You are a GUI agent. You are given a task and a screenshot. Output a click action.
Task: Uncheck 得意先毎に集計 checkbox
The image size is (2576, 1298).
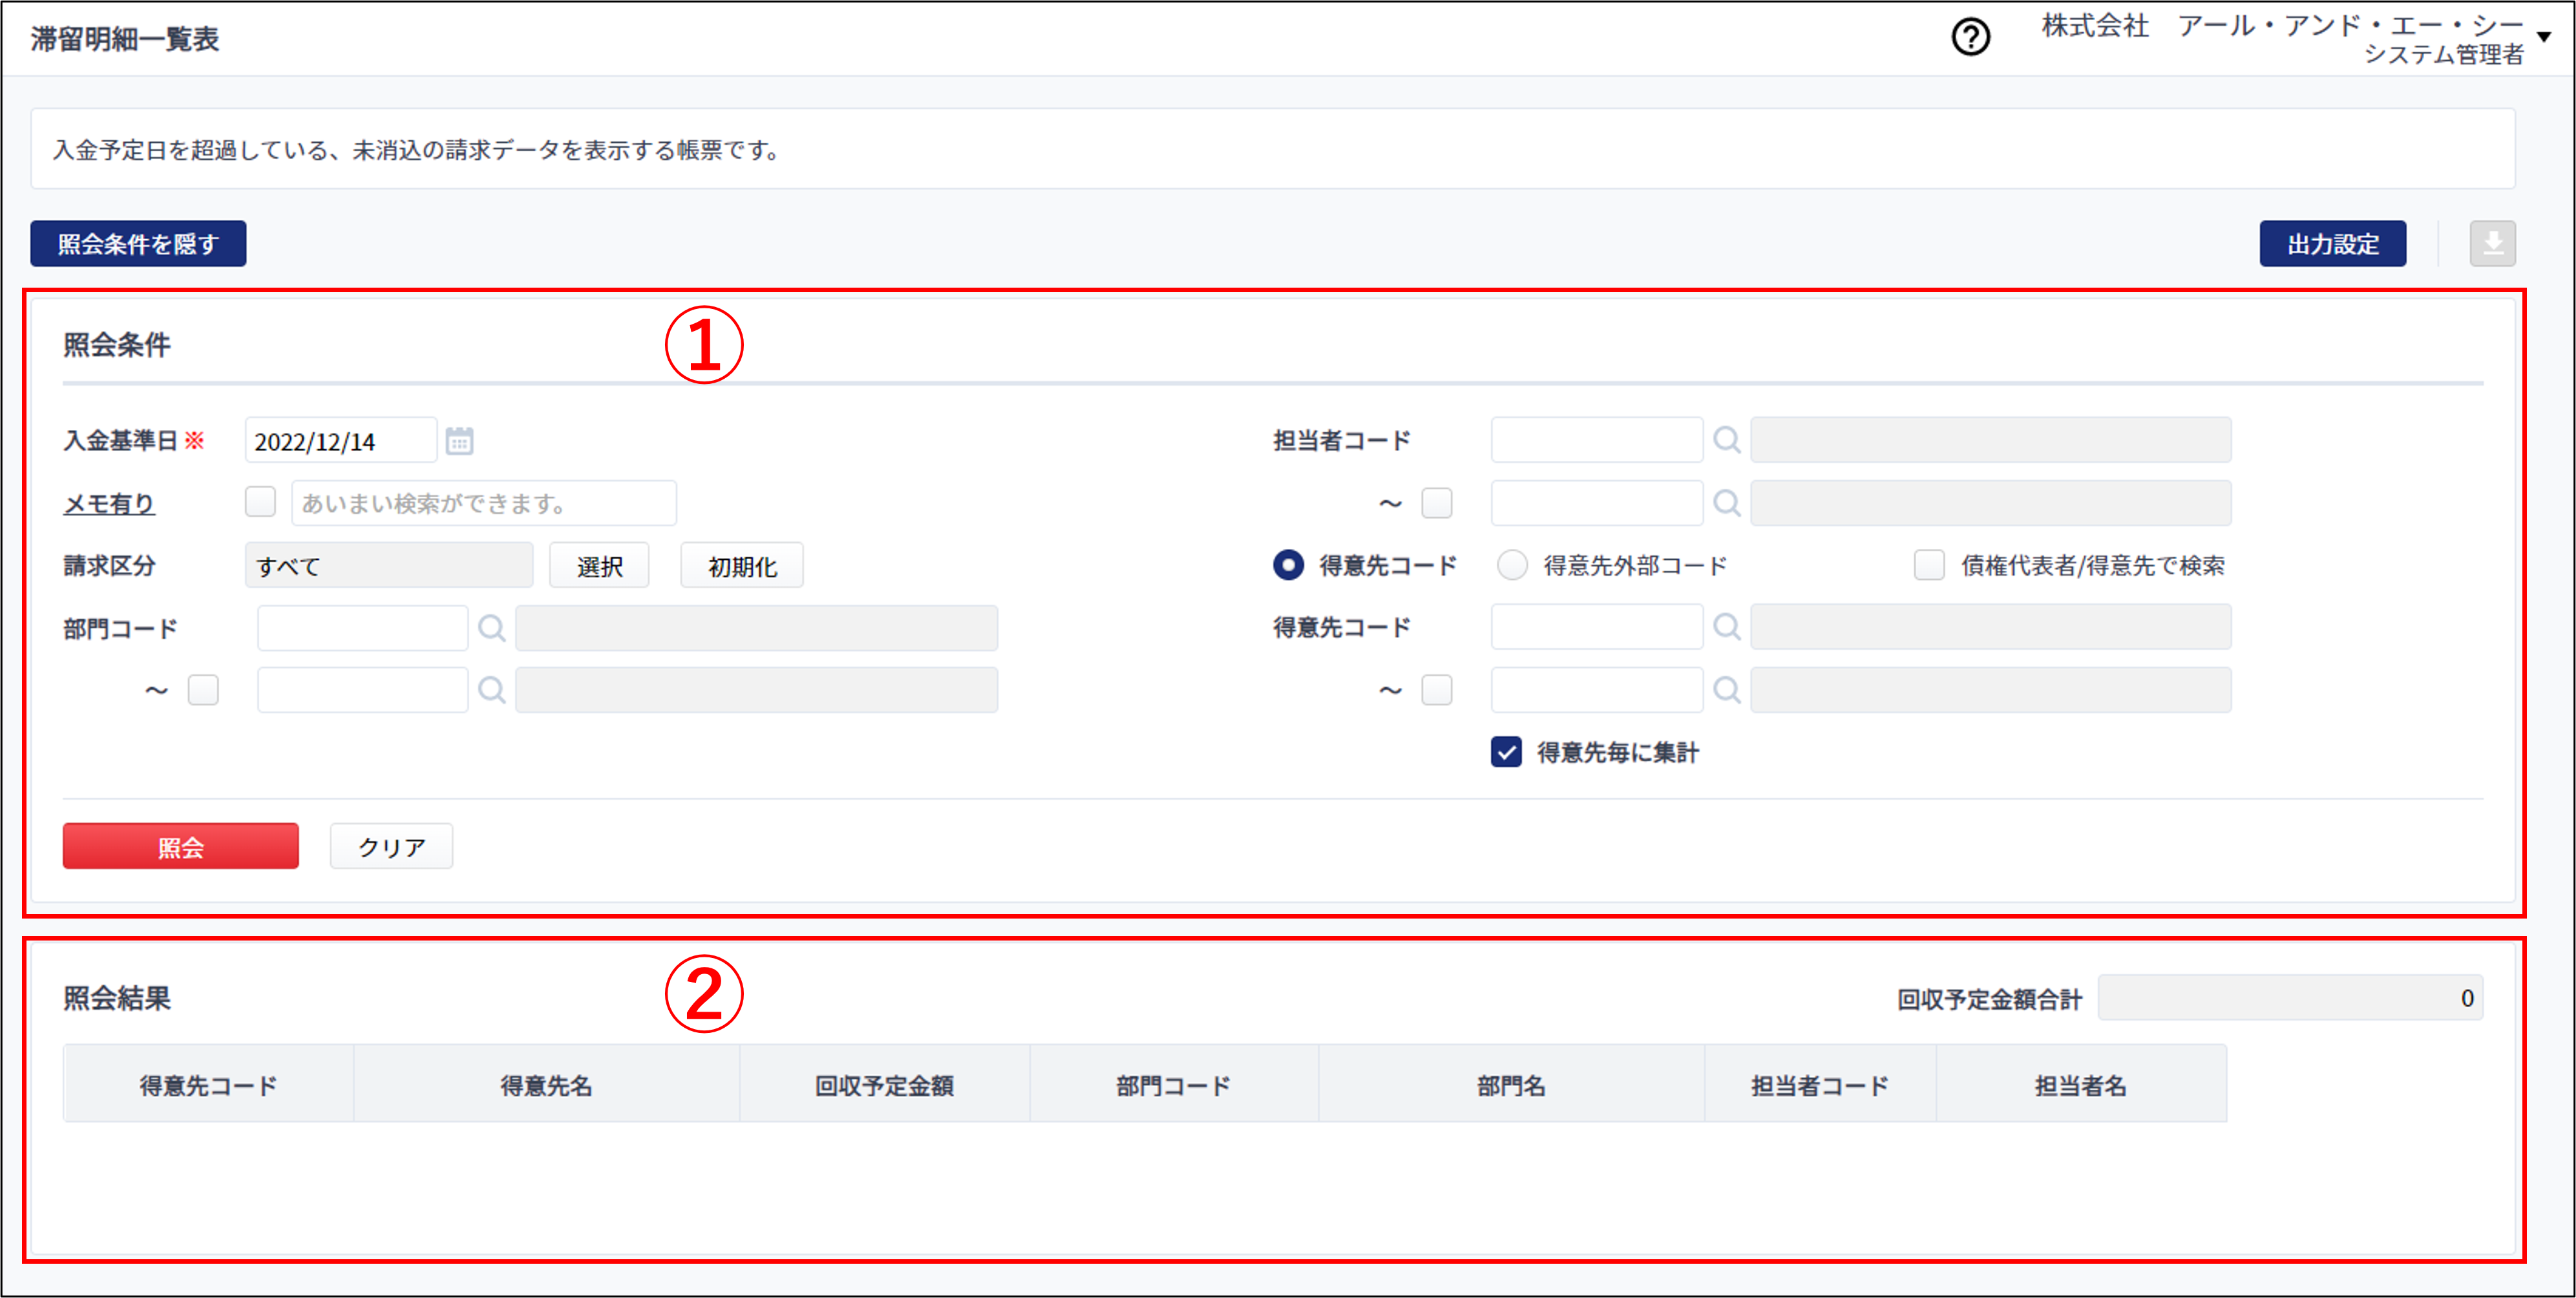(x=1506, y=752)
